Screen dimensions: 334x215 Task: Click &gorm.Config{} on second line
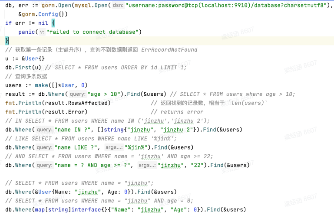coord(43,14)
